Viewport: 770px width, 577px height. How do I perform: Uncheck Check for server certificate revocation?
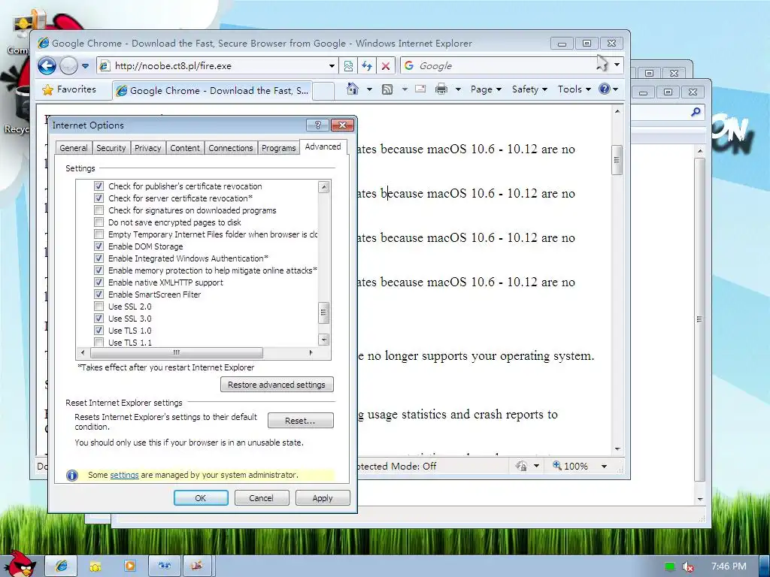pyautogui.click(x=99, y=198)
